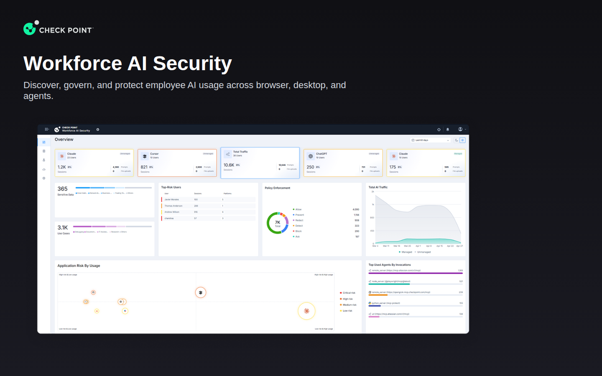Click the Block legend entry
602x376 pixels.
point(297,231)
